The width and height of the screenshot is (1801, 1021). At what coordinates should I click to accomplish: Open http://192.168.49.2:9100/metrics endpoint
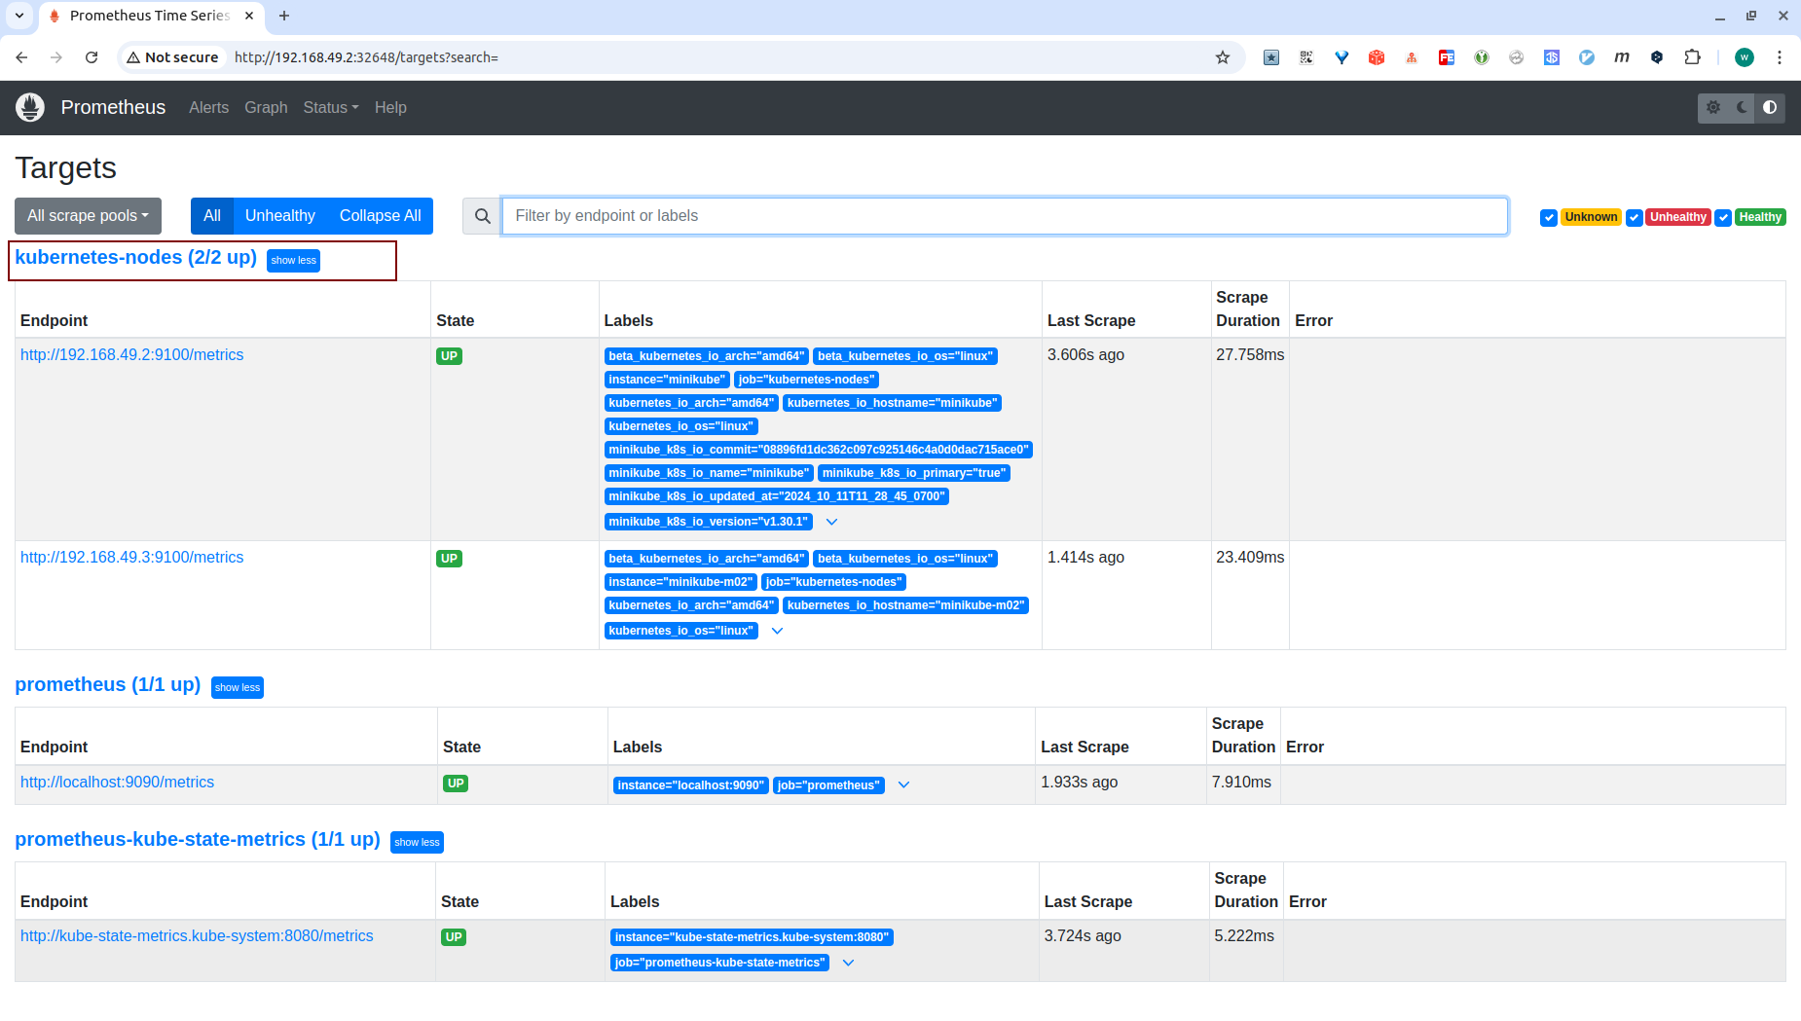click(132, 355)
